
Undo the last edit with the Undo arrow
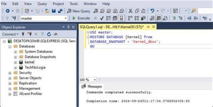[152, 11]
